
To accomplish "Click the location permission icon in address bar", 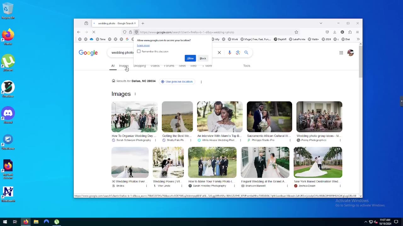I will [136, 32].
